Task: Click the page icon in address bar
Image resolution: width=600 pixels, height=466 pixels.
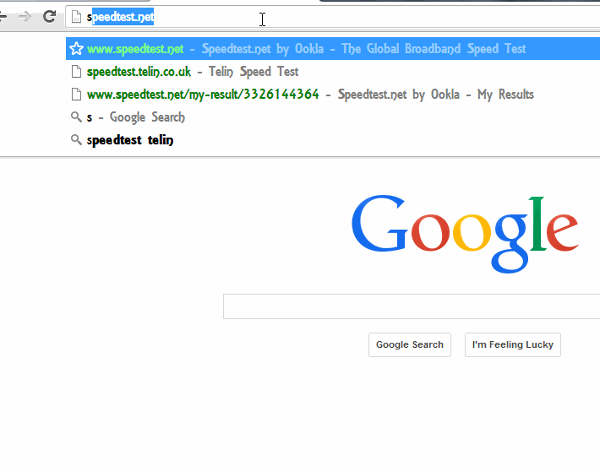Action: tap(77, 17)
